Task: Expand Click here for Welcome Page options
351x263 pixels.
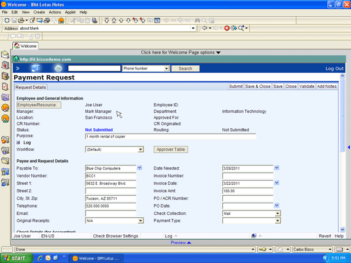Action: tap(181, 52)
